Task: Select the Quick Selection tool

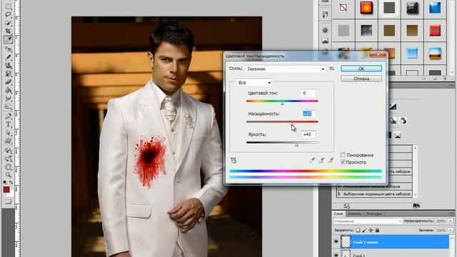Action: (8, 23)
